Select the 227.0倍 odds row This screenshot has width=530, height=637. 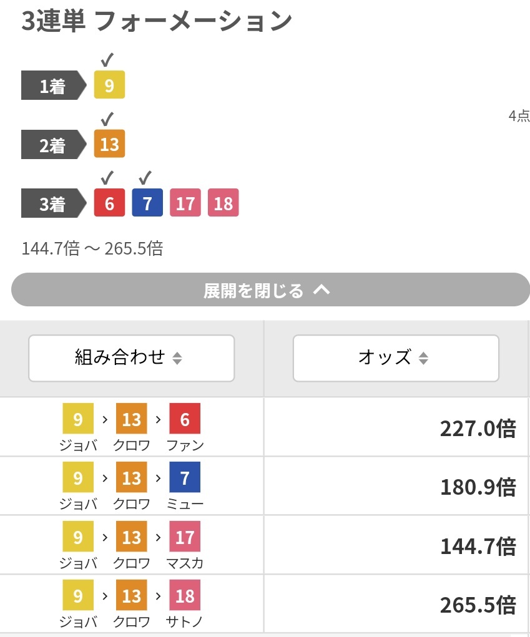coord(265,427)
